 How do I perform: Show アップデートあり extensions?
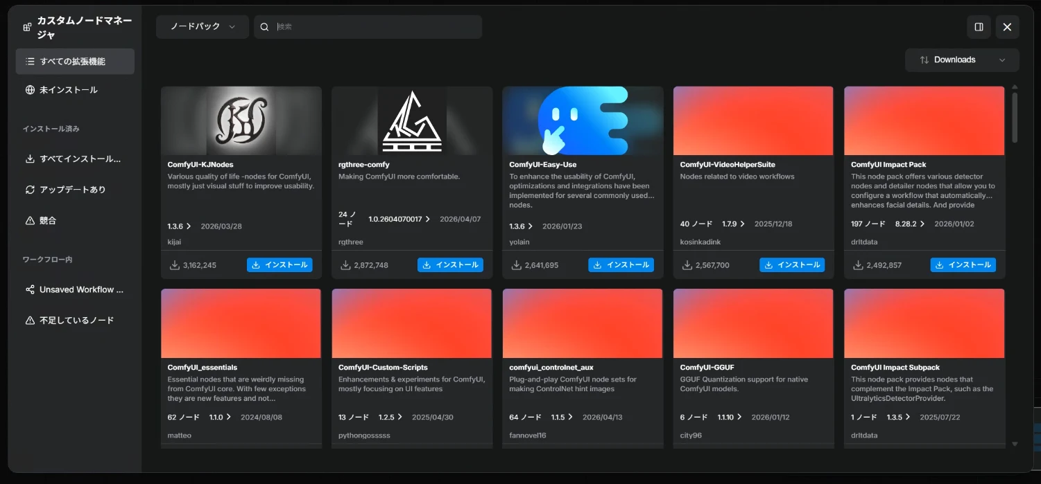[x=75, y=190]
